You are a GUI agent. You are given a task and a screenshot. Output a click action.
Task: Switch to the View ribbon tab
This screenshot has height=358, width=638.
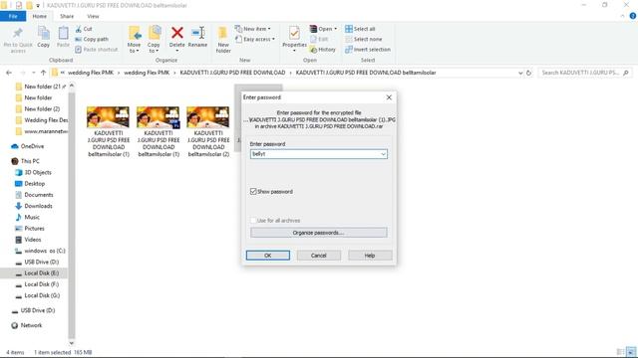click(93, 16)
